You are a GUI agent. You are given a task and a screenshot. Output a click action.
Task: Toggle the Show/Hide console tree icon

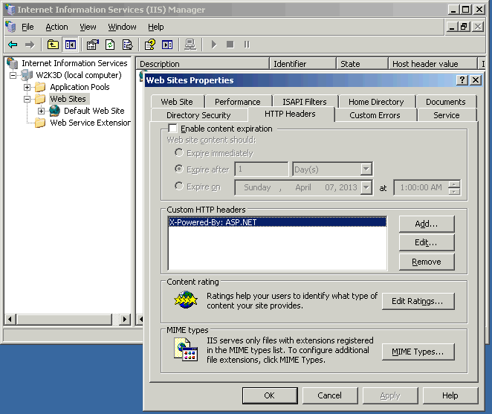coord(71,45)
